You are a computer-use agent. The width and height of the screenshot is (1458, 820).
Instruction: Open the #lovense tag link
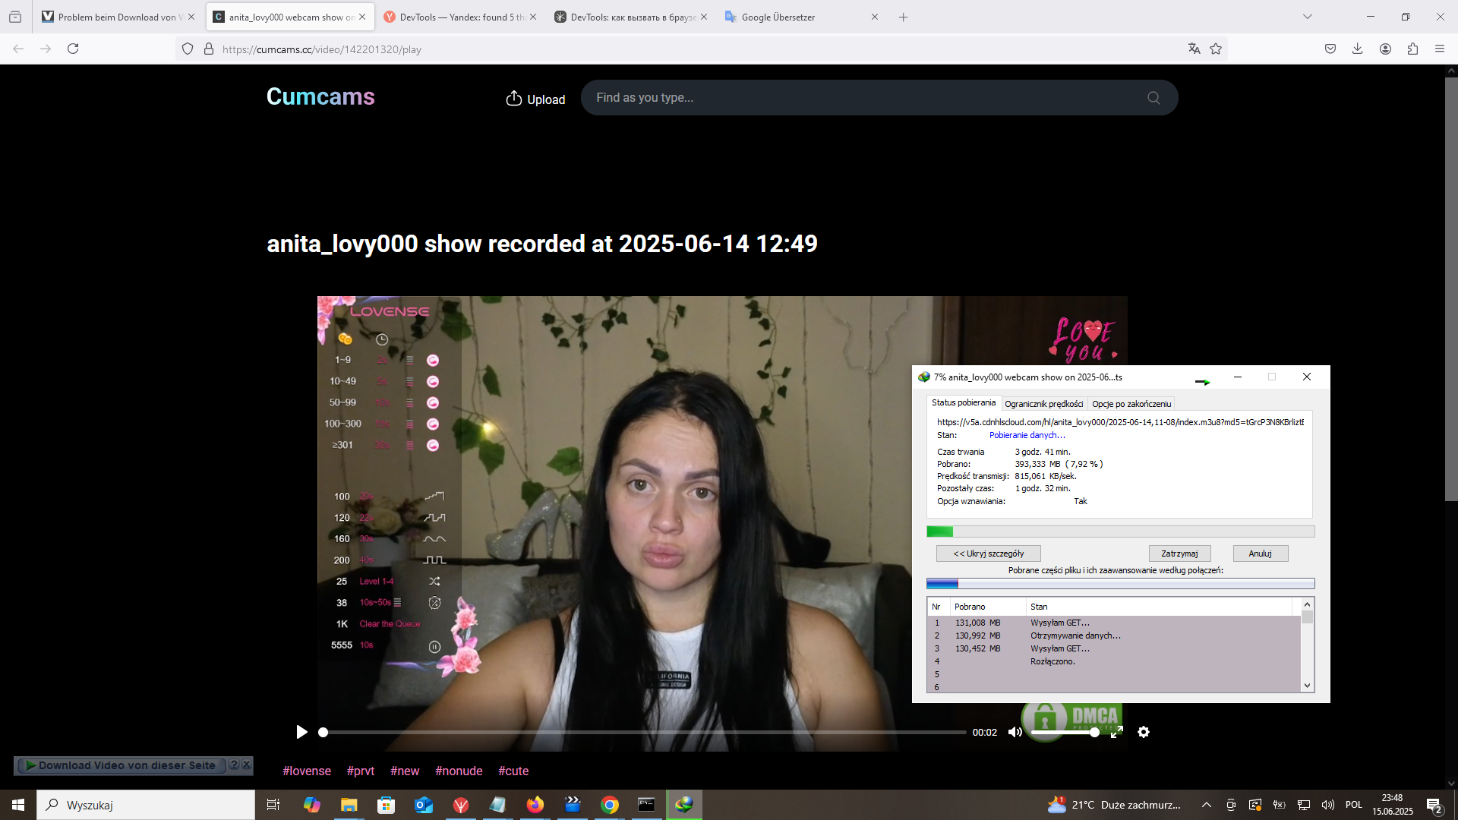tap(307, 771)
